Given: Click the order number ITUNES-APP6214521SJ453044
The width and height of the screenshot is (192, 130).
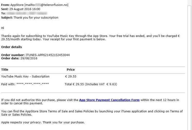Looking at the screenshot, I should 48,55.
